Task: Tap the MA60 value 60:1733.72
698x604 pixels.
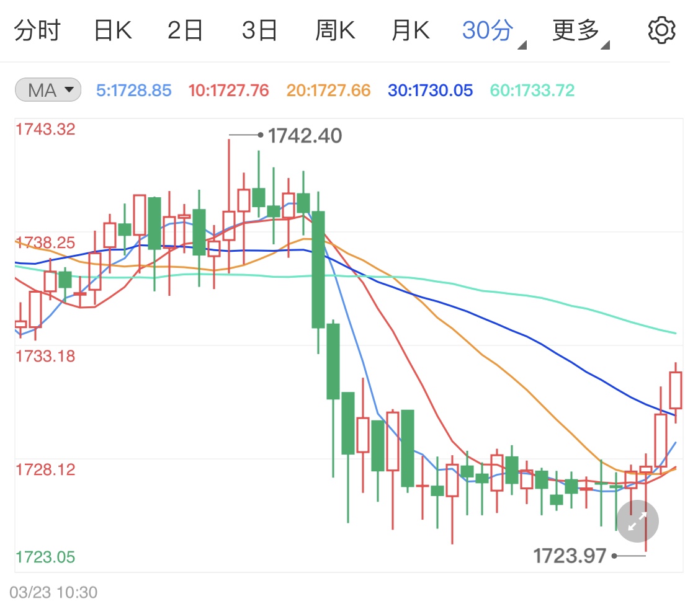Action: pos(532,91)
